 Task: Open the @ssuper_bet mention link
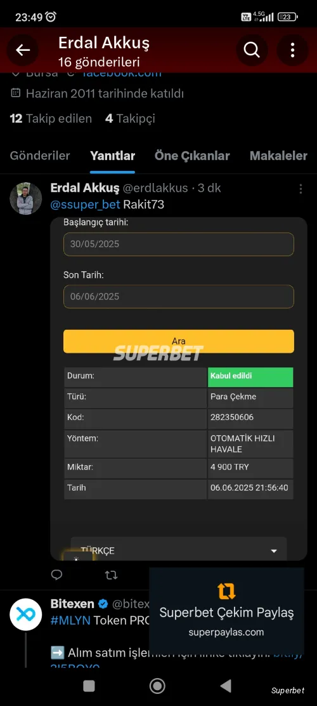[86, 205]
